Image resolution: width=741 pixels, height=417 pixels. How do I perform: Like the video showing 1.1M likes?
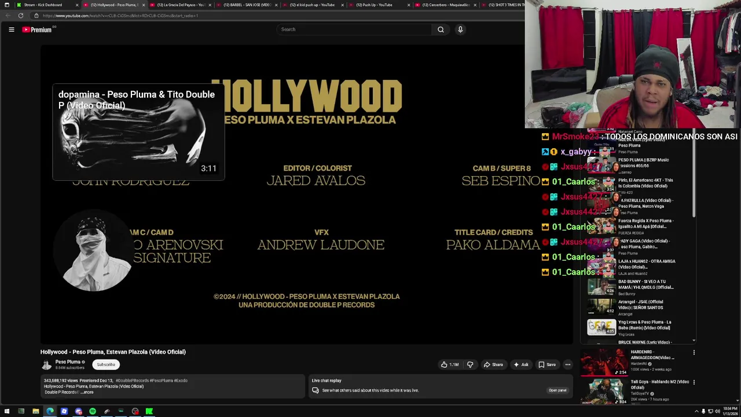click(450, 364)
